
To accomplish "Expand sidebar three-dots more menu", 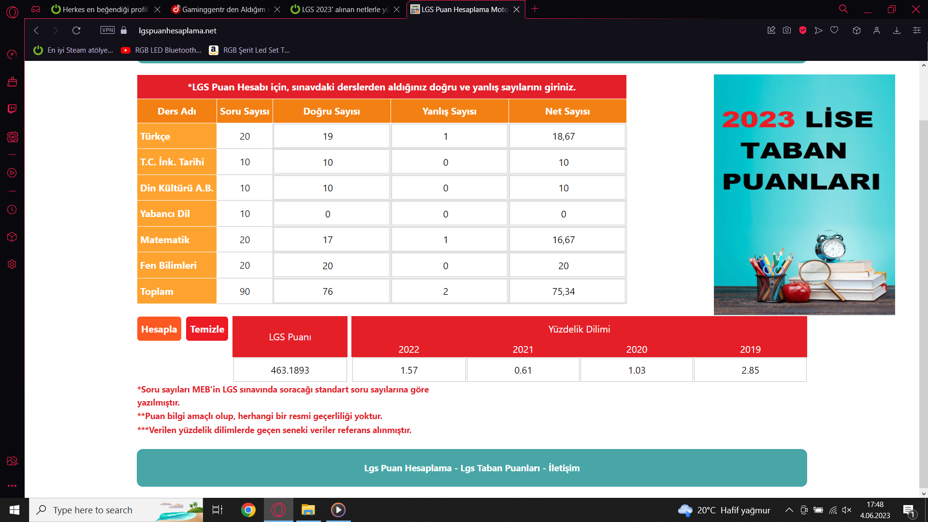I will (12, 486).
